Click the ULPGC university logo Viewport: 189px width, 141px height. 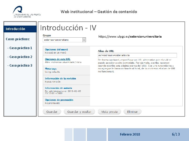click(27, 12)
